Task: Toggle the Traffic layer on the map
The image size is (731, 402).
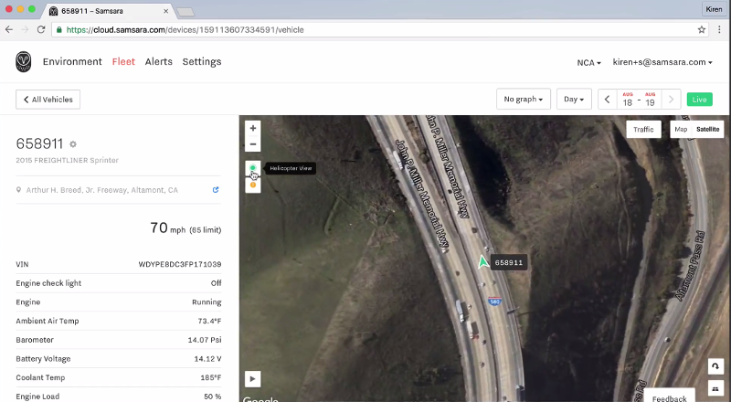Action: tap(643, 130)
